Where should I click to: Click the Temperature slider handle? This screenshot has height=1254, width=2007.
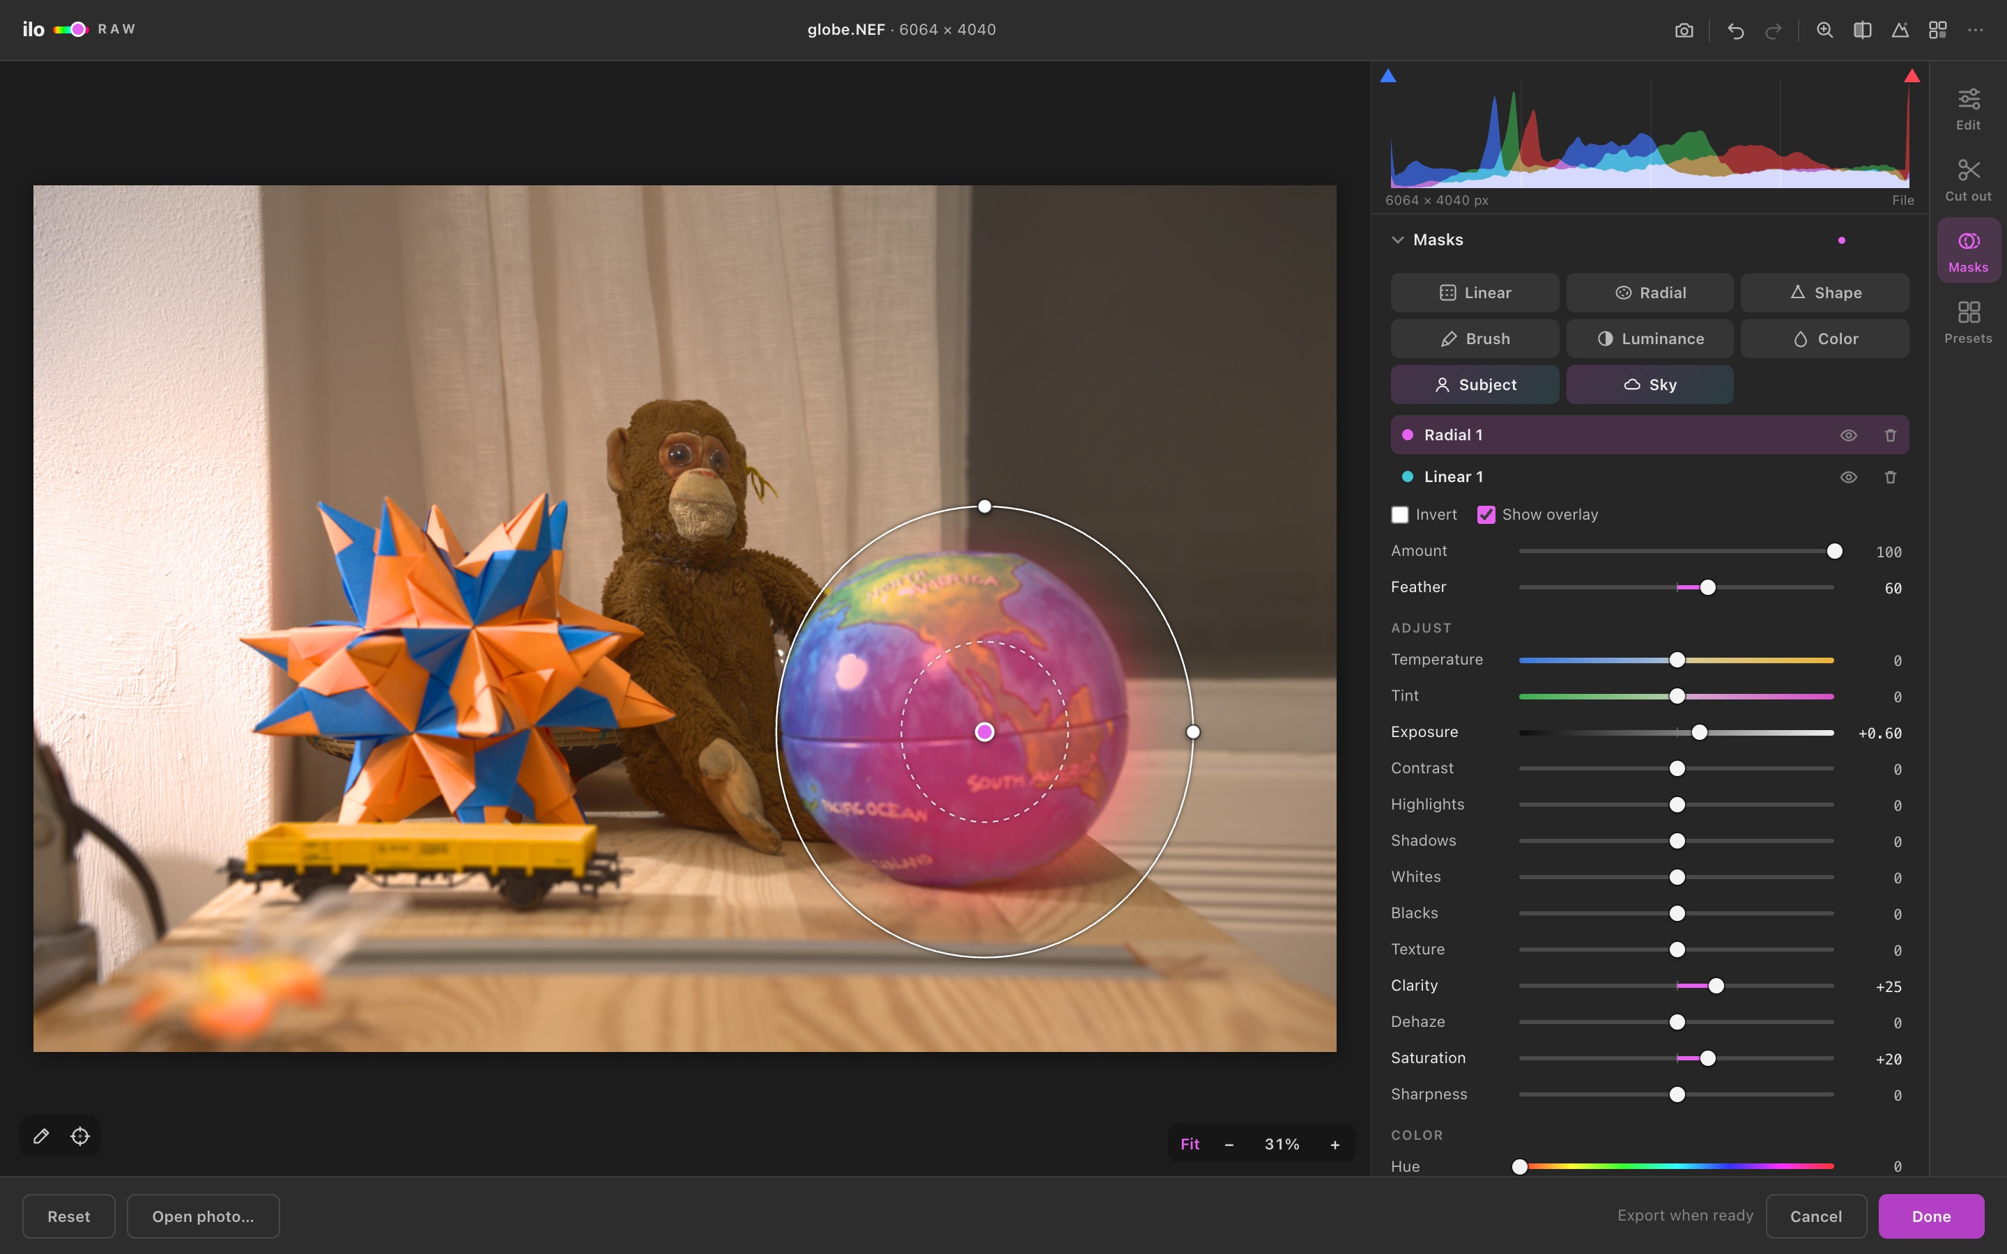pyautogui.click(x=1677, y=660)
